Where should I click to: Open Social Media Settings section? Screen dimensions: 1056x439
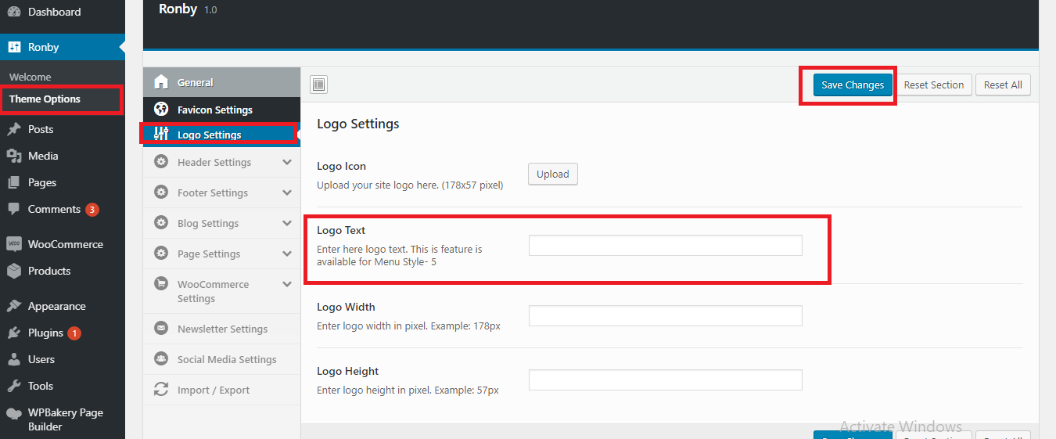222,359
